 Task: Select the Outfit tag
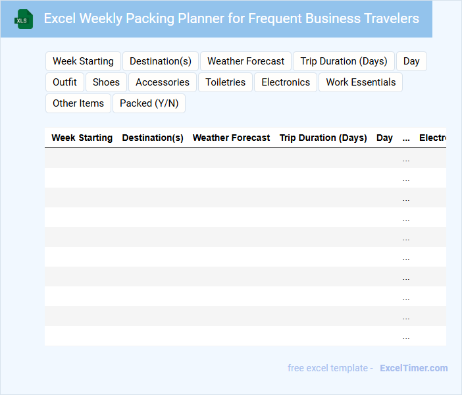[64, 82]
